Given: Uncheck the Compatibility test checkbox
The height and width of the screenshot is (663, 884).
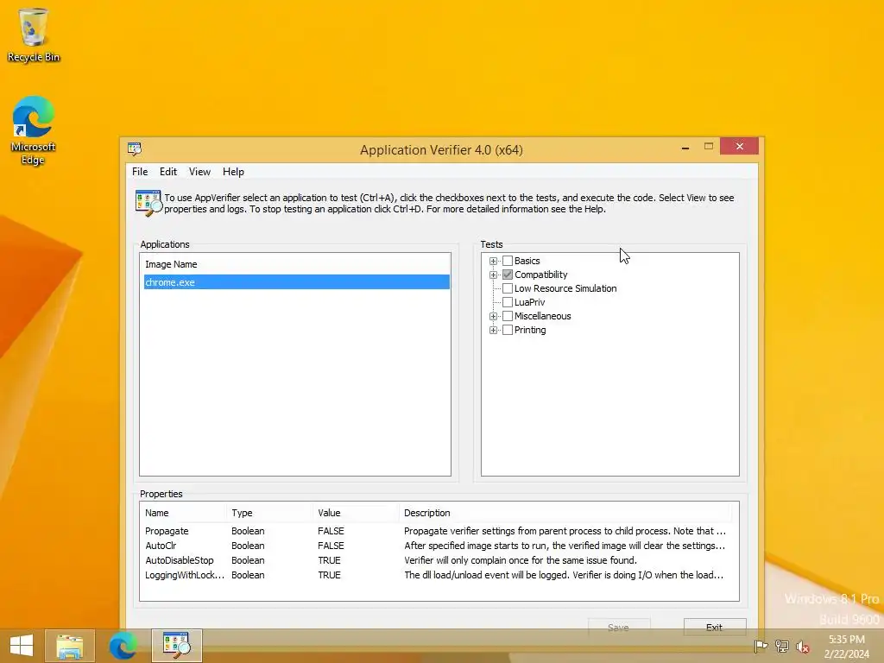Looking at the screenshot, I should point(508,275).
